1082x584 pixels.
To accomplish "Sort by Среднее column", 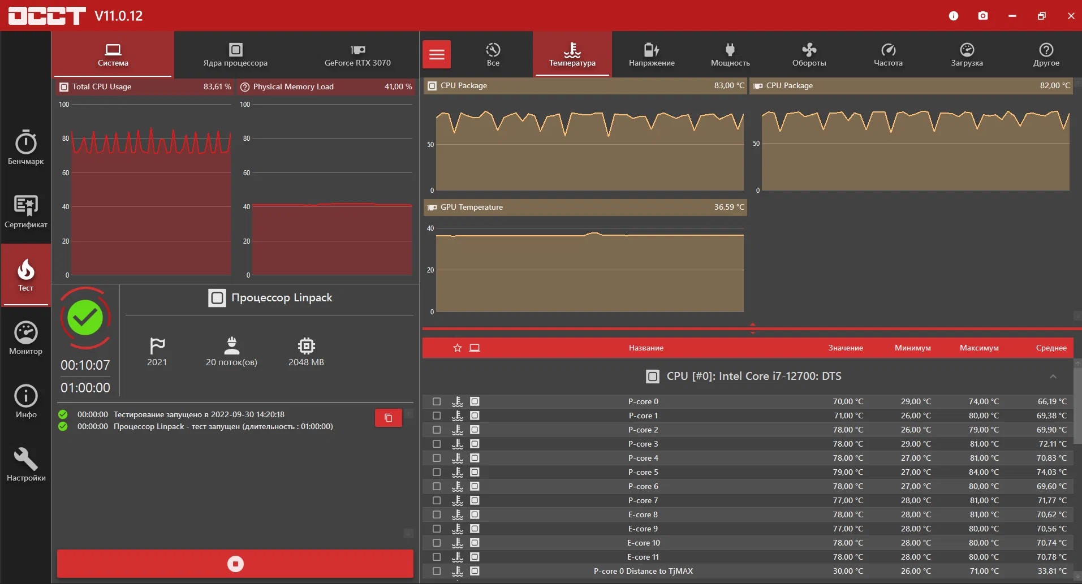I will coord(1051,348).
